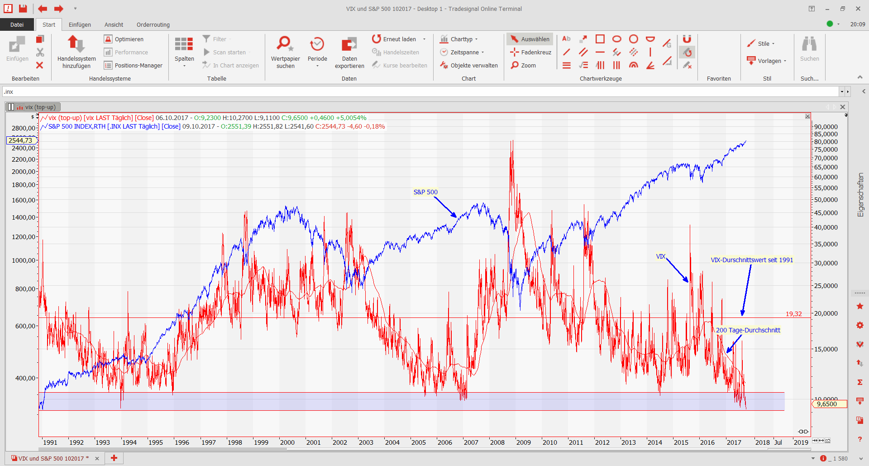The height and width of the screenshot is (466, 869).
Task: Toggle Fadenkreuz crosshair mode
Action: click(531, 52)
